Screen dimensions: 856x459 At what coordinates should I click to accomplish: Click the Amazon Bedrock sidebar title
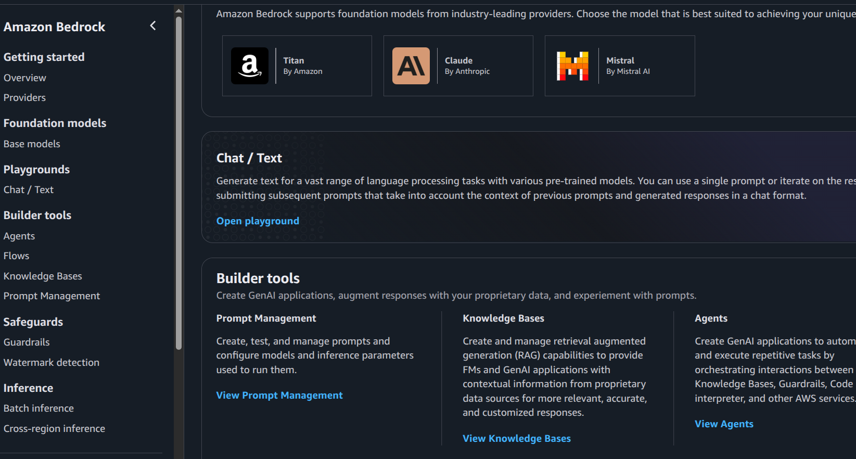pyautogui.click(x=54, y=27)
